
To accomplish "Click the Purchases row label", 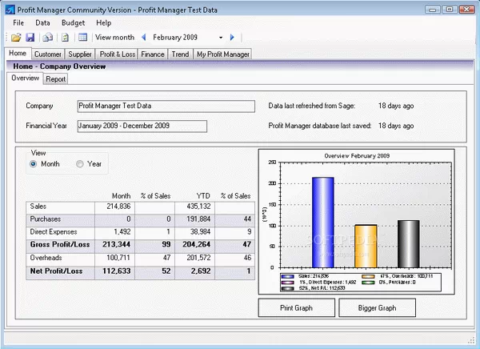I will [x=46, y=219].
